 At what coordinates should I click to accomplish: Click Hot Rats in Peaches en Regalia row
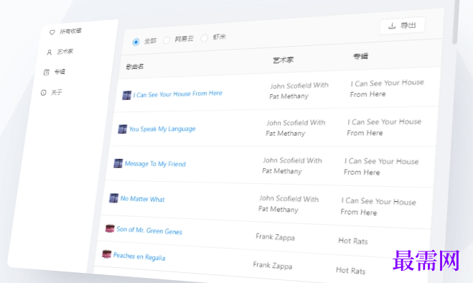pyautogui.click(x=350, y=270)
